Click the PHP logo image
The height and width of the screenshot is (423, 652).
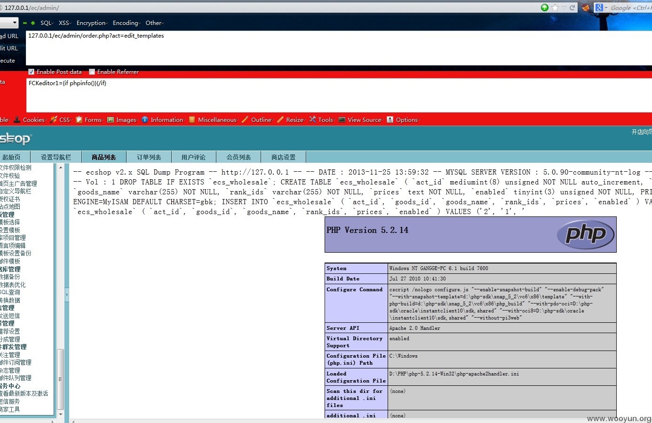tap(585, 234)
